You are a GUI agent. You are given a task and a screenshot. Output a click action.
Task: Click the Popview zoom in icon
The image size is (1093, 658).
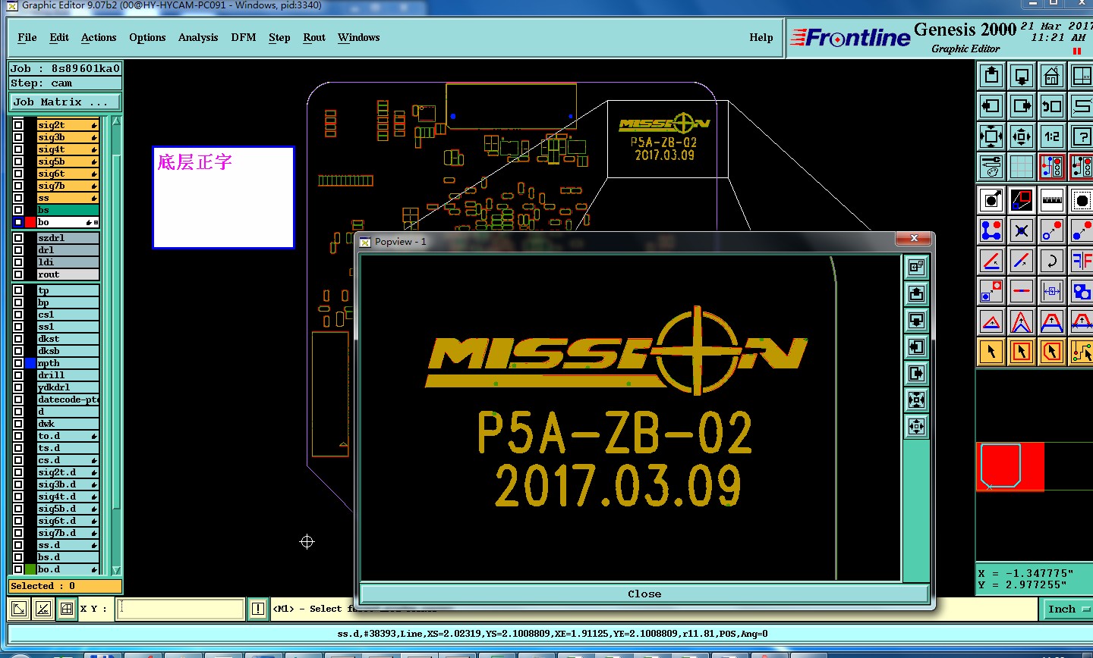(917, 399)
